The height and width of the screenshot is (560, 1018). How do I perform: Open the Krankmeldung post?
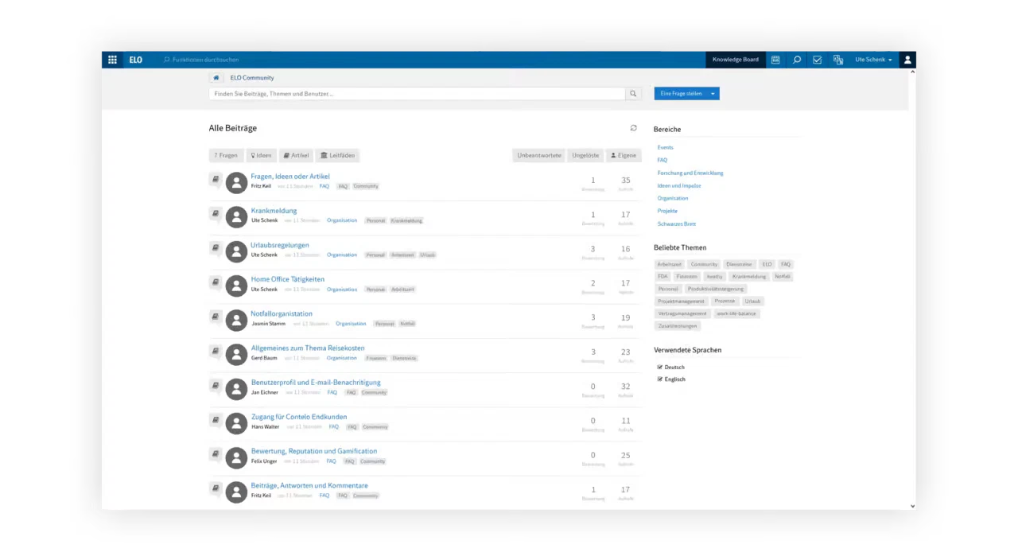pos(274,211)
